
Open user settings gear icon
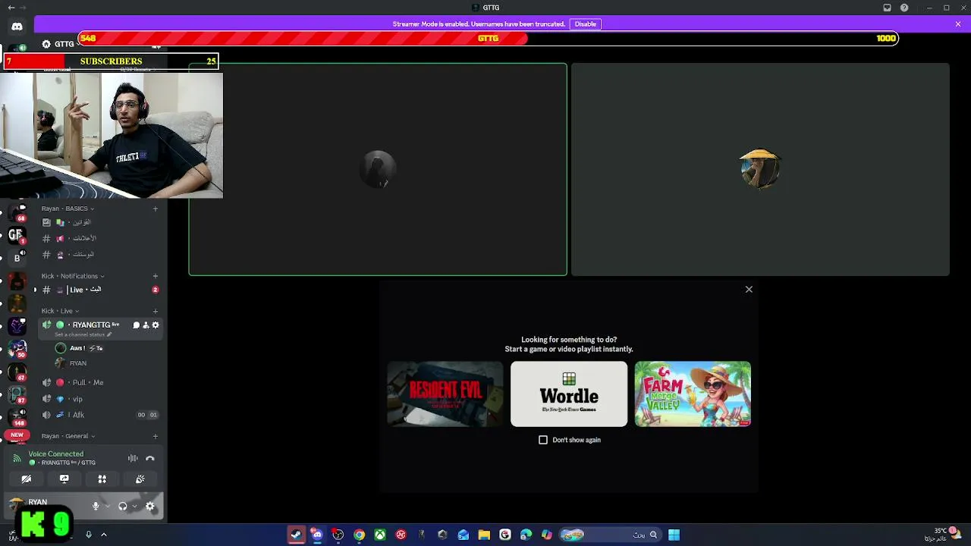point(150,506)
